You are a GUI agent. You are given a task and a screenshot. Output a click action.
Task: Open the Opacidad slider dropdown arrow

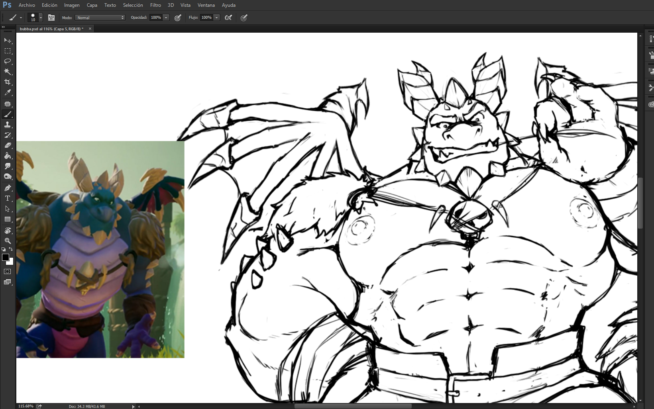(166, 18)
